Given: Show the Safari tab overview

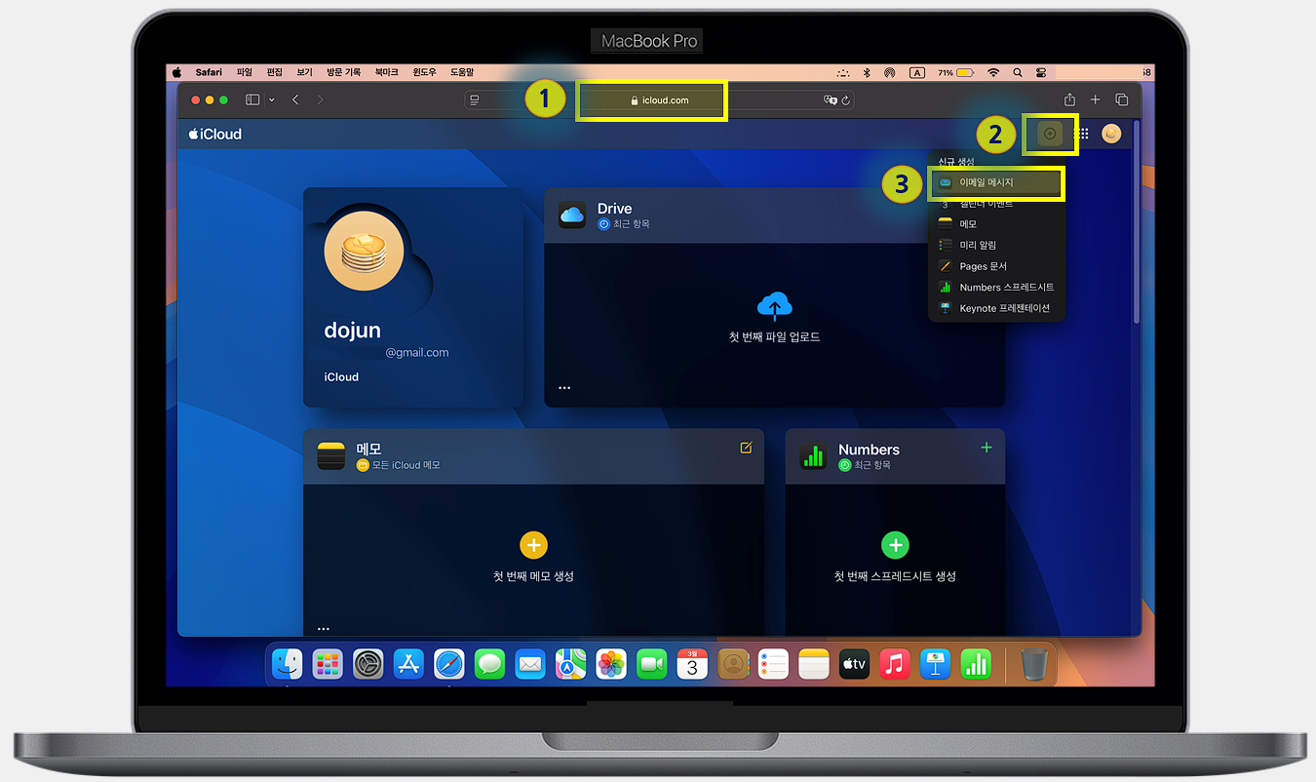Looking at the screenshot, I should 1121,99.
